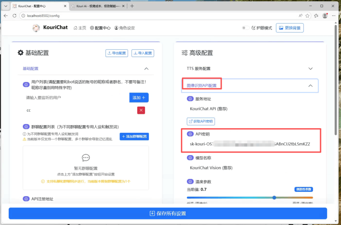Click the 创造性参数 badge

[x=304, y=189]
